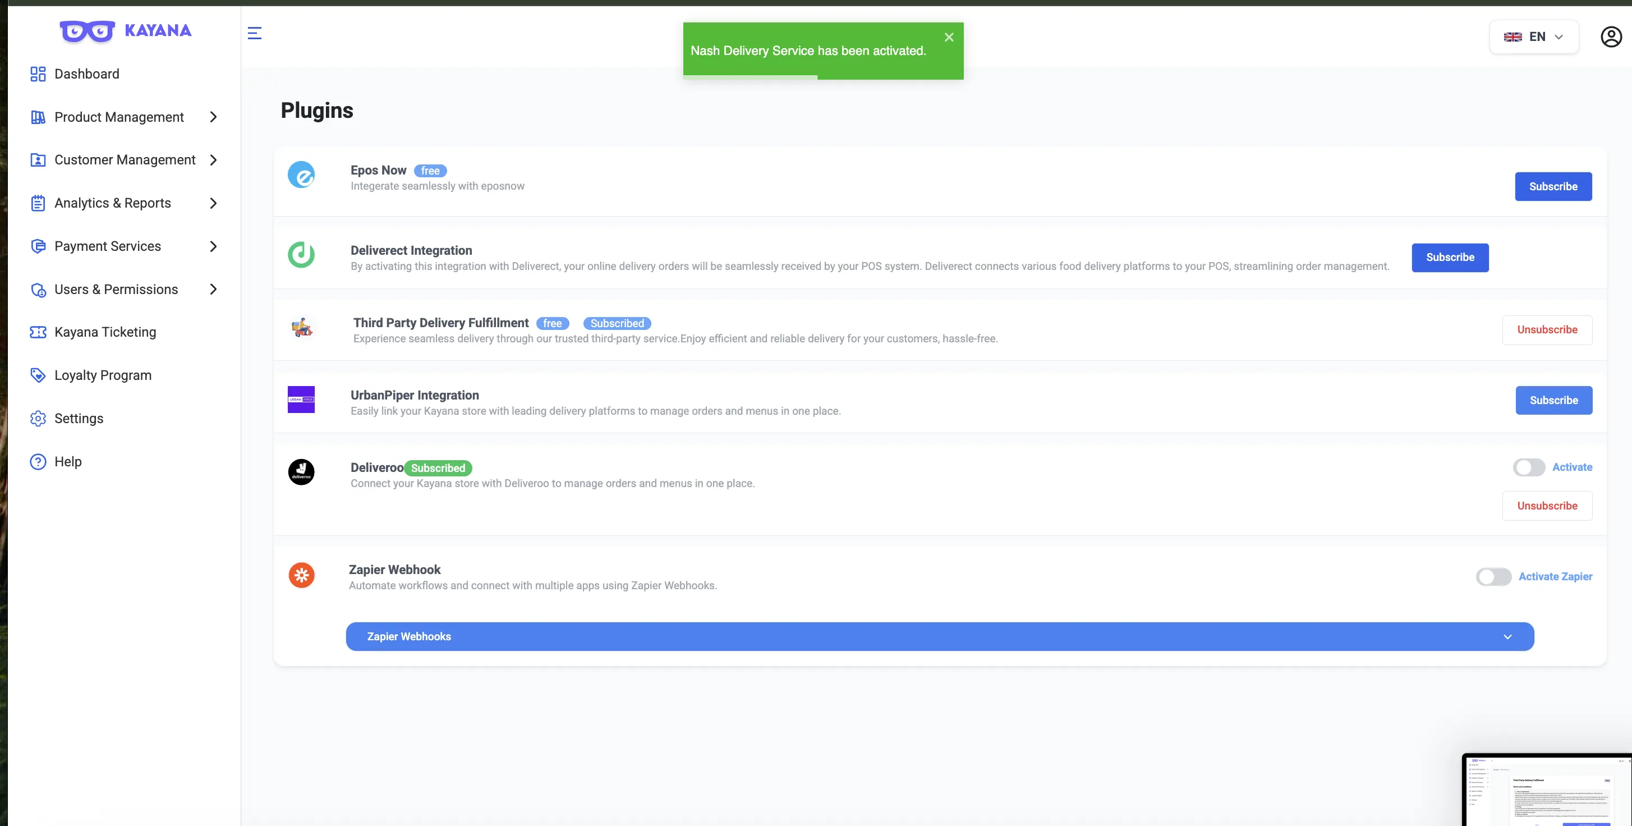Expand the Customer Management chevron
This screenshot has height=826, width=1632.
tap(214, 160)
